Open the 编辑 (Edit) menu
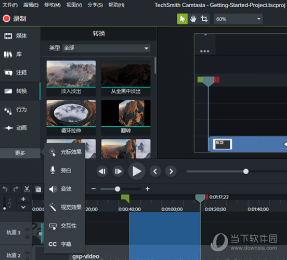 point(31,5)
